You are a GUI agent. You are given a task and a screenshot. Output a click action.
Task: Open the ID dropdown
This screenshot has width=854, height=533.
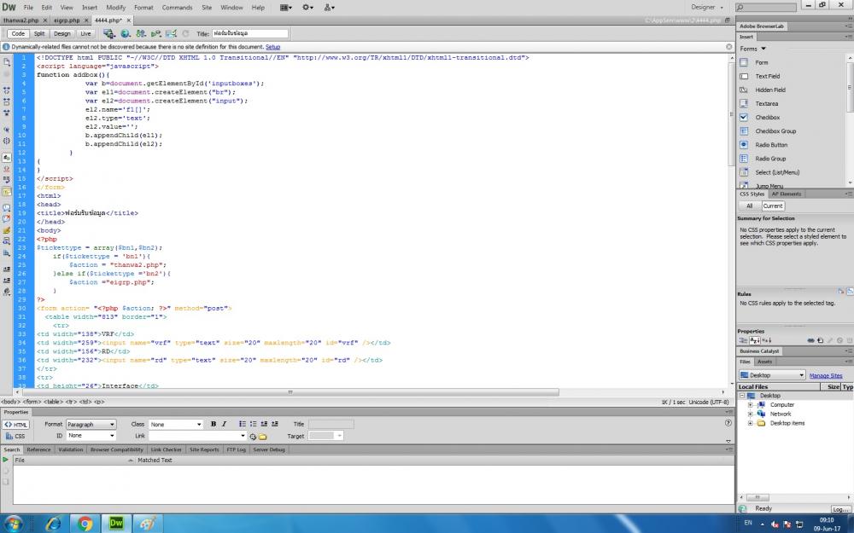91,436
